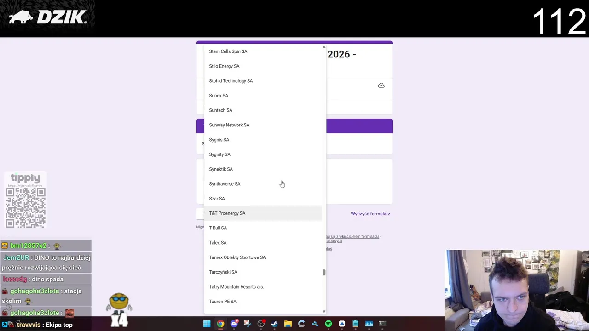Pick Tarczyński SA option
Screen dimensions: 589x331
tap(263, 272)
